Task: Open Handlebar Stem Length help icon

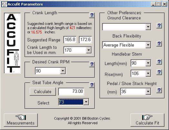Action: pyautogui.click(x=159, y=62)
